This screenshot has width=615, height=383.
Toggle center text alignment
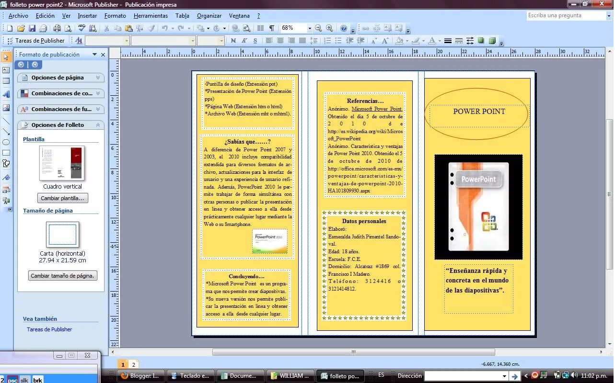click(280, 41)
